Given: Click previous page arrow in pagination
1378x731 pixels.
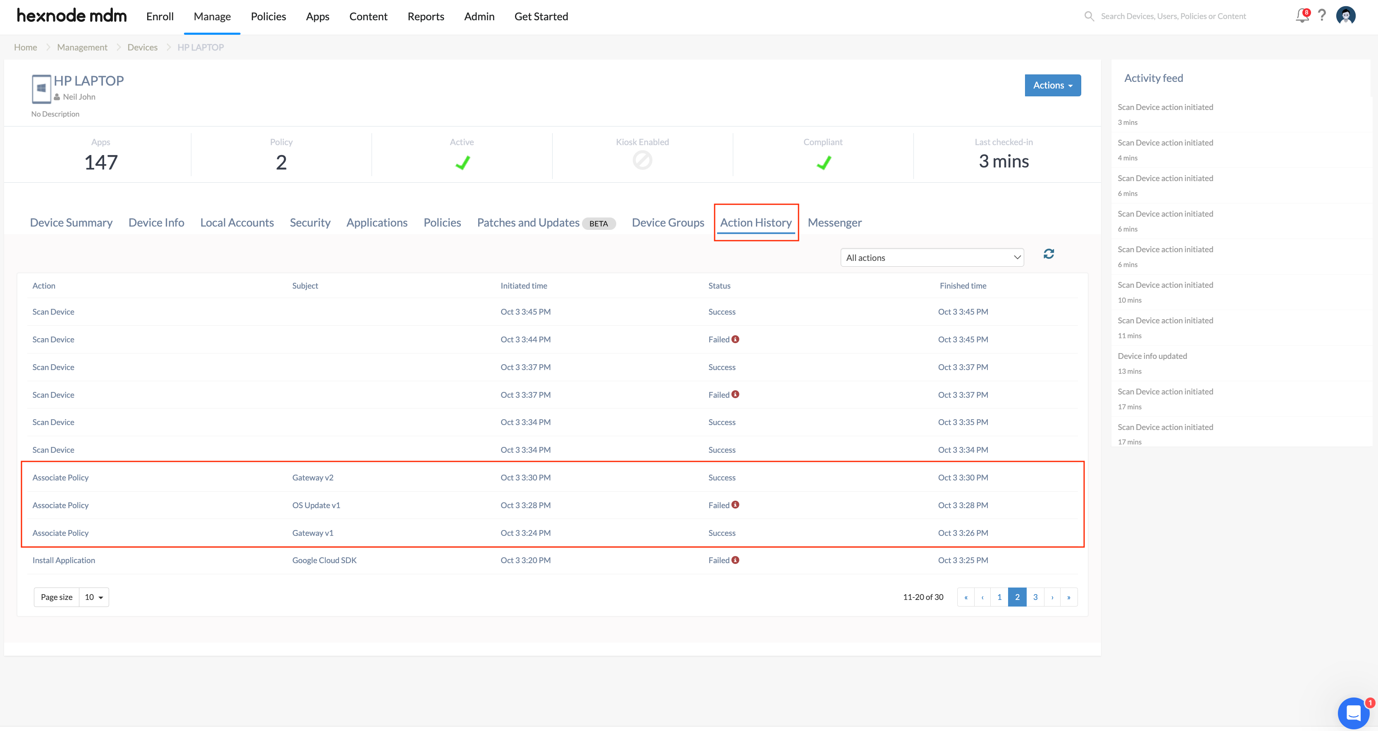Looking at the screenshot, I should [982, 597].
